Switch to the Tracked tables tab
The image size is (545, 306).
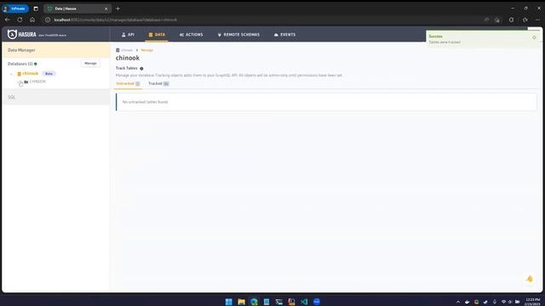pos(158,83)
